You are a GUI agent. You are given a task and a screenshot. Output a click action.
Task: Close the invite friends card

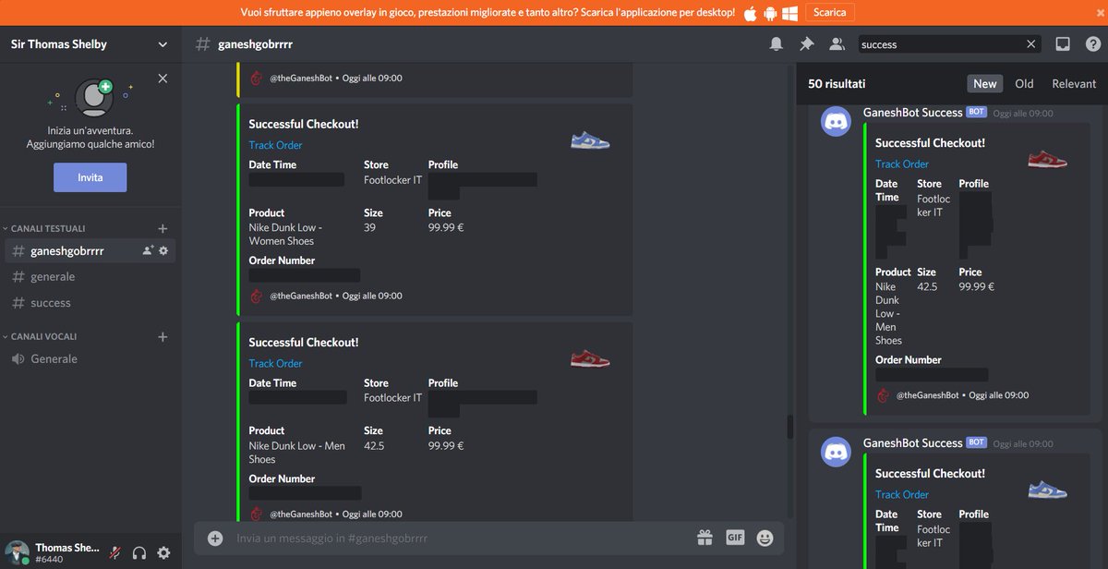[x=163, y=79]
